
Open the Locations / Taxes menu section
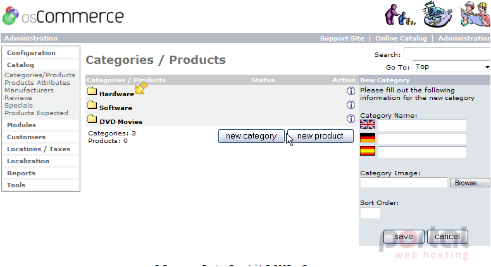click(x=39, y=149)
